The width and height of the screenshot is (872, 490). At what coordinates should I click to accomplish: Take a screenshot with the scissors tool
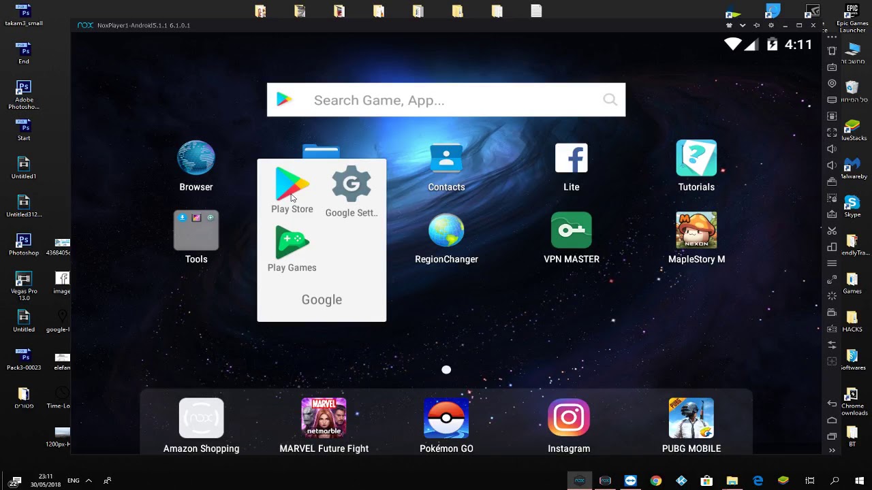tap(832, 231)
